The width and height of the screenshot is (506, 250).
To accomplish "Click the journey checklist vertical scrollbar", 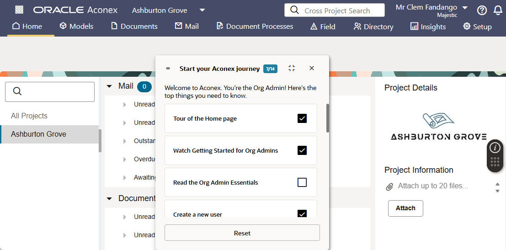I will (x=327, y=118).
